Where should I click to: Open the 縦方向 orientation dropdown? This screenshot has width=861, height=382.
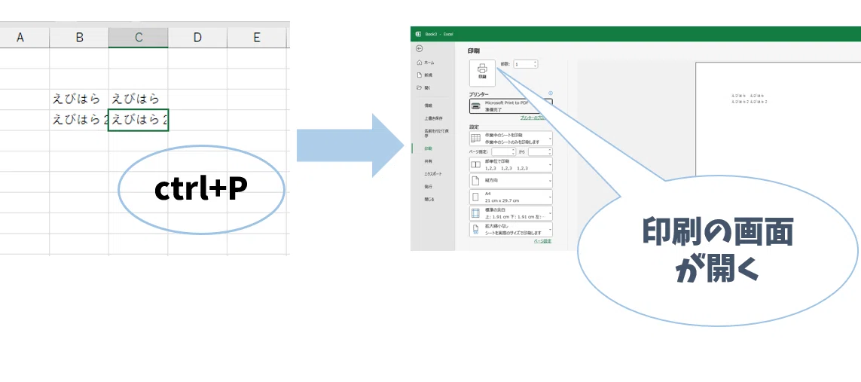pos(511,181)
